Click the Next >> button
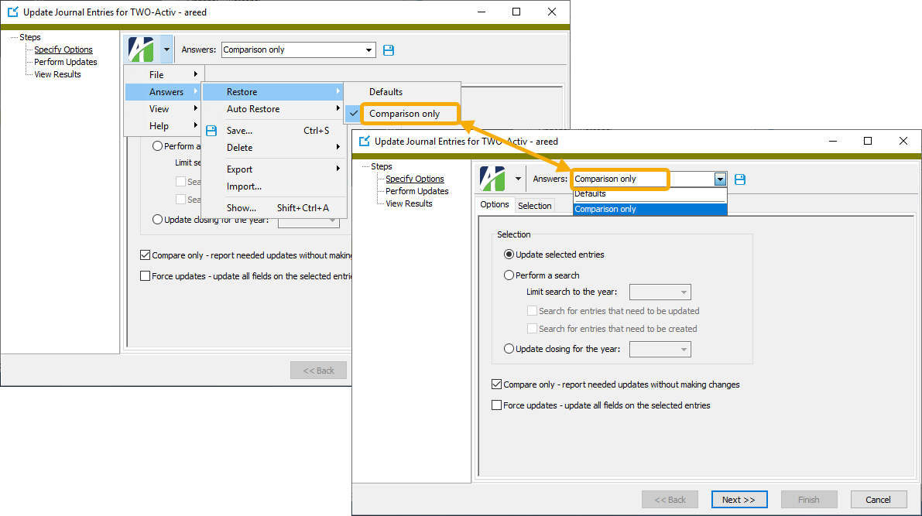The image size is (922, 516). [738, 500]
